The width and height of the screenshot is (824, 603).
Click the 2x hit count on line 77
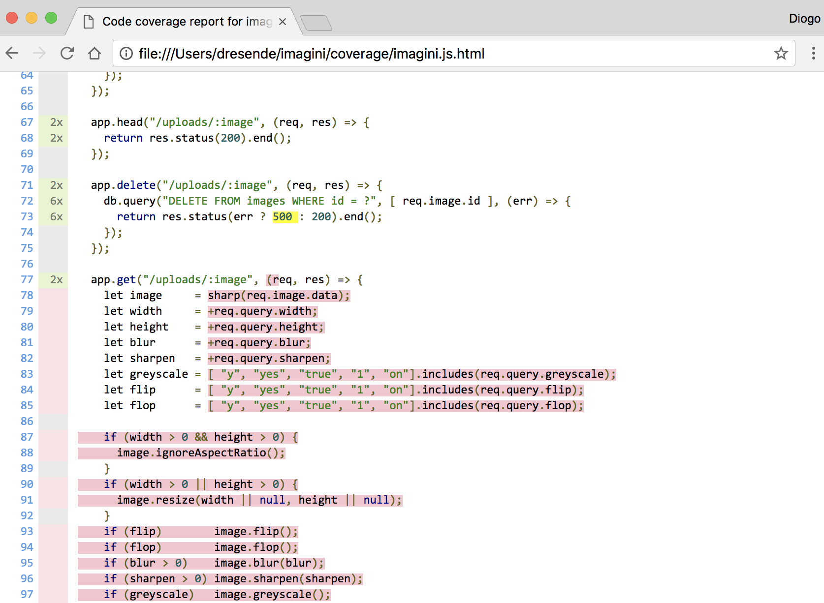tap(57, 280)
